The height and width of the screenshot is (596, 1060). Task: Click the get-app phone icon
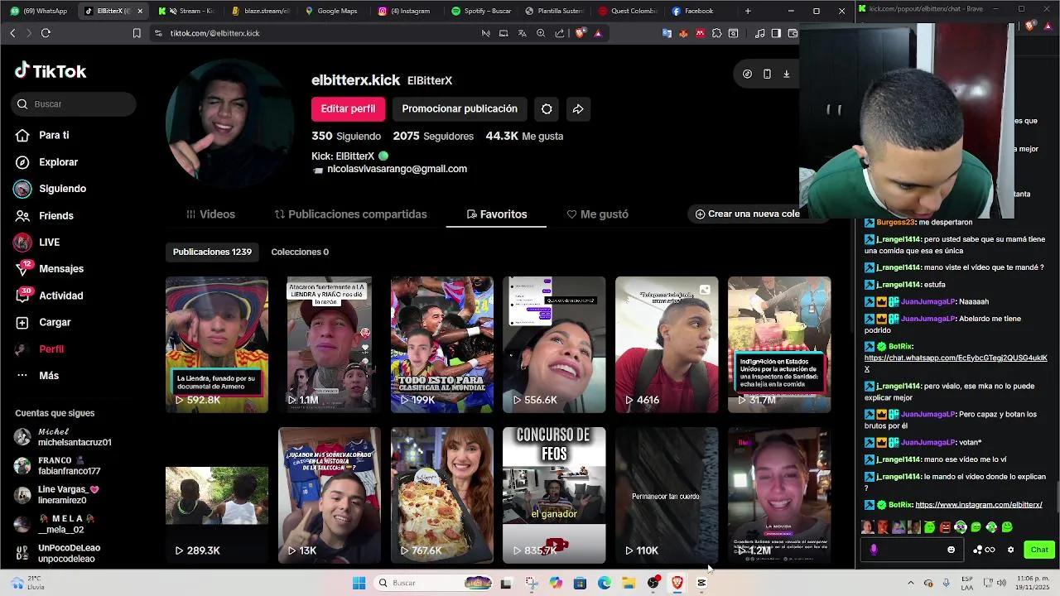767,74
